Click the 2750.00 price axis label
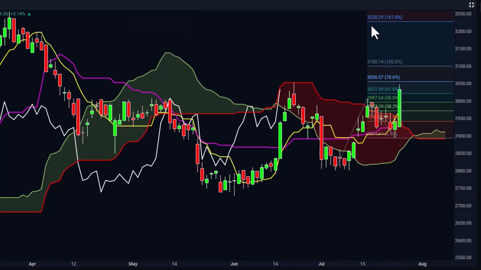The width and height of the screenshot is (481, 270). click(463, 188)
